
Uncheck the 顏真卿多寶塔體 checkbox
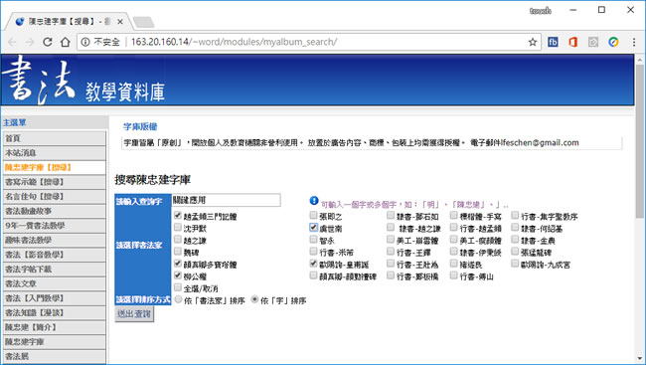[x=178, y=264]
